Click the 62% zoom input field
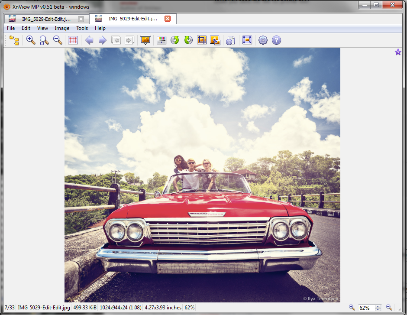Viewport: 407px width, 315px height. point(366,308)
